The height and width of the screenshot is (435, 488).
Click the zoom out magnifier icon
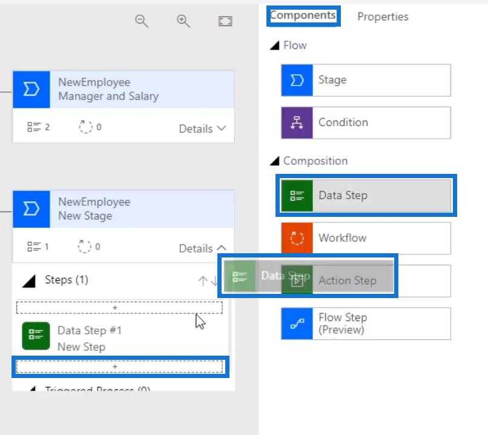point(142,21)
